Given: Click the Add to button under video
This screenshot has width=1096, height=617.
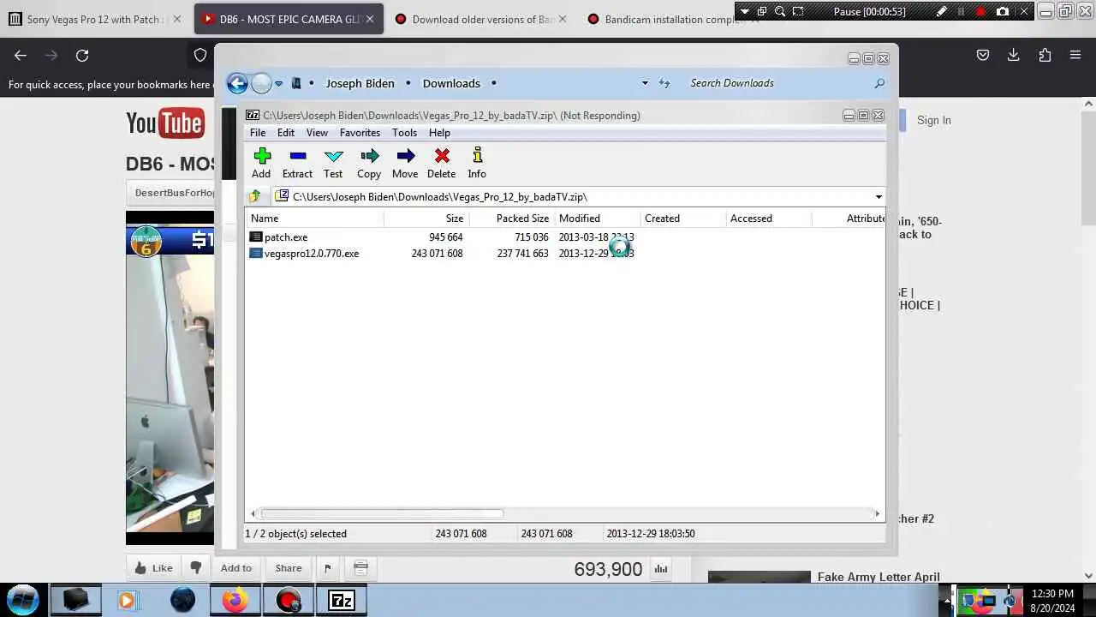Looking at the screenshot, I should (x=236, y=567).
